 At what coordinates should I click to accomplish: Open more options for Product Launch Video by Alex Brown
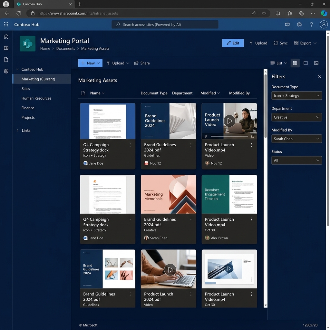point(251,219)
